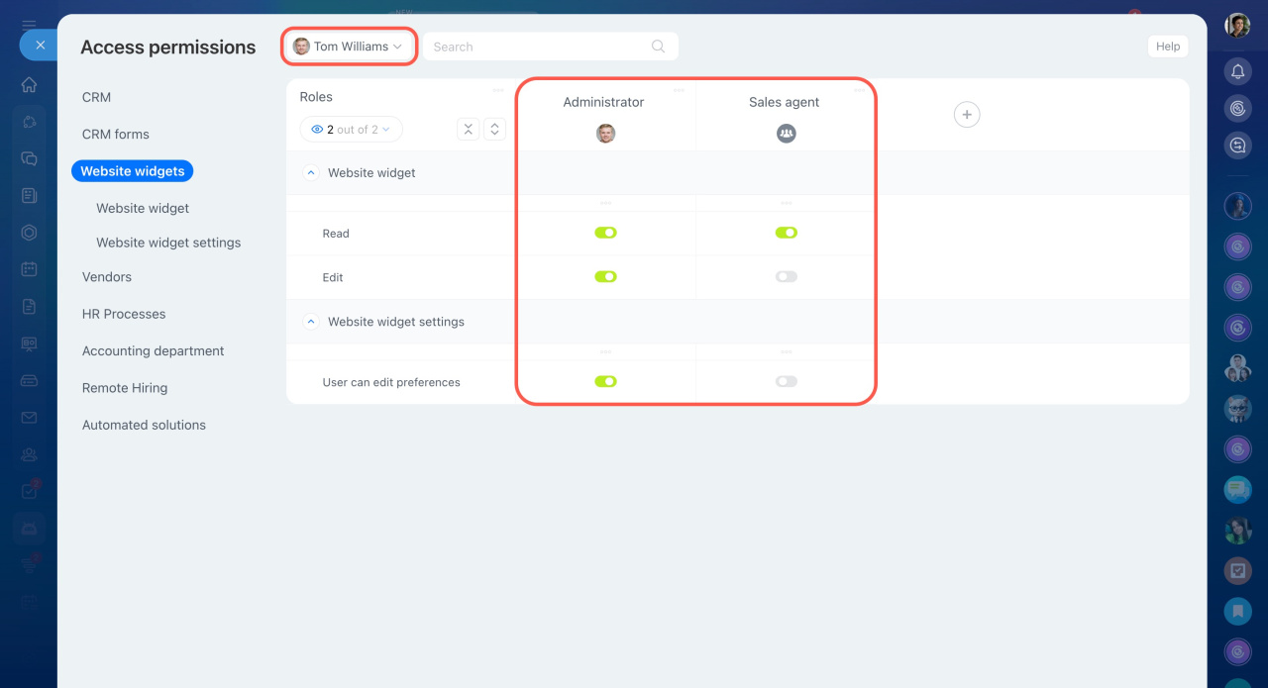Click the blue close X button
The image size is (1268, 688).
40,45
